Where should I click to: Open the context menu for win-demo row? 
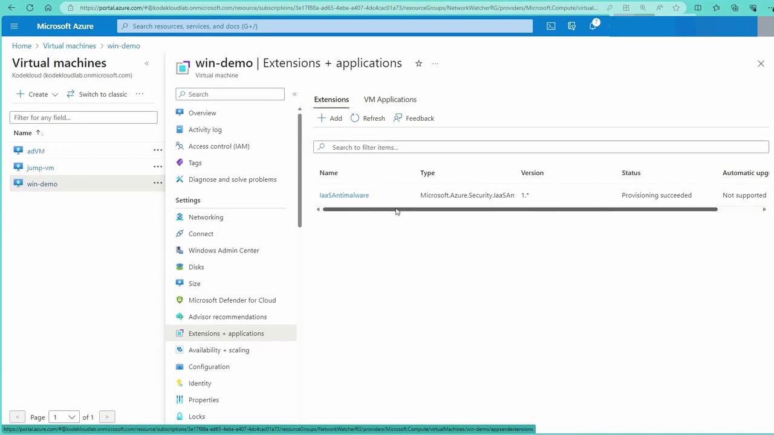[158, 182]
